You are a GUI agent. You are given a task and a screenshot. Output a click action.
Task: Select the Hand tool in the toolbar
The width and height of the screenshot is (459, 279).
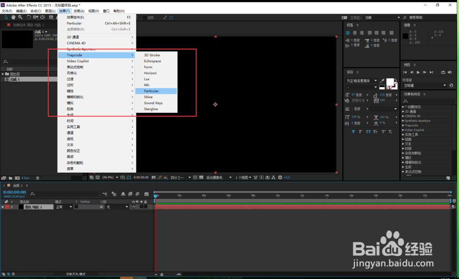(13, 17)
